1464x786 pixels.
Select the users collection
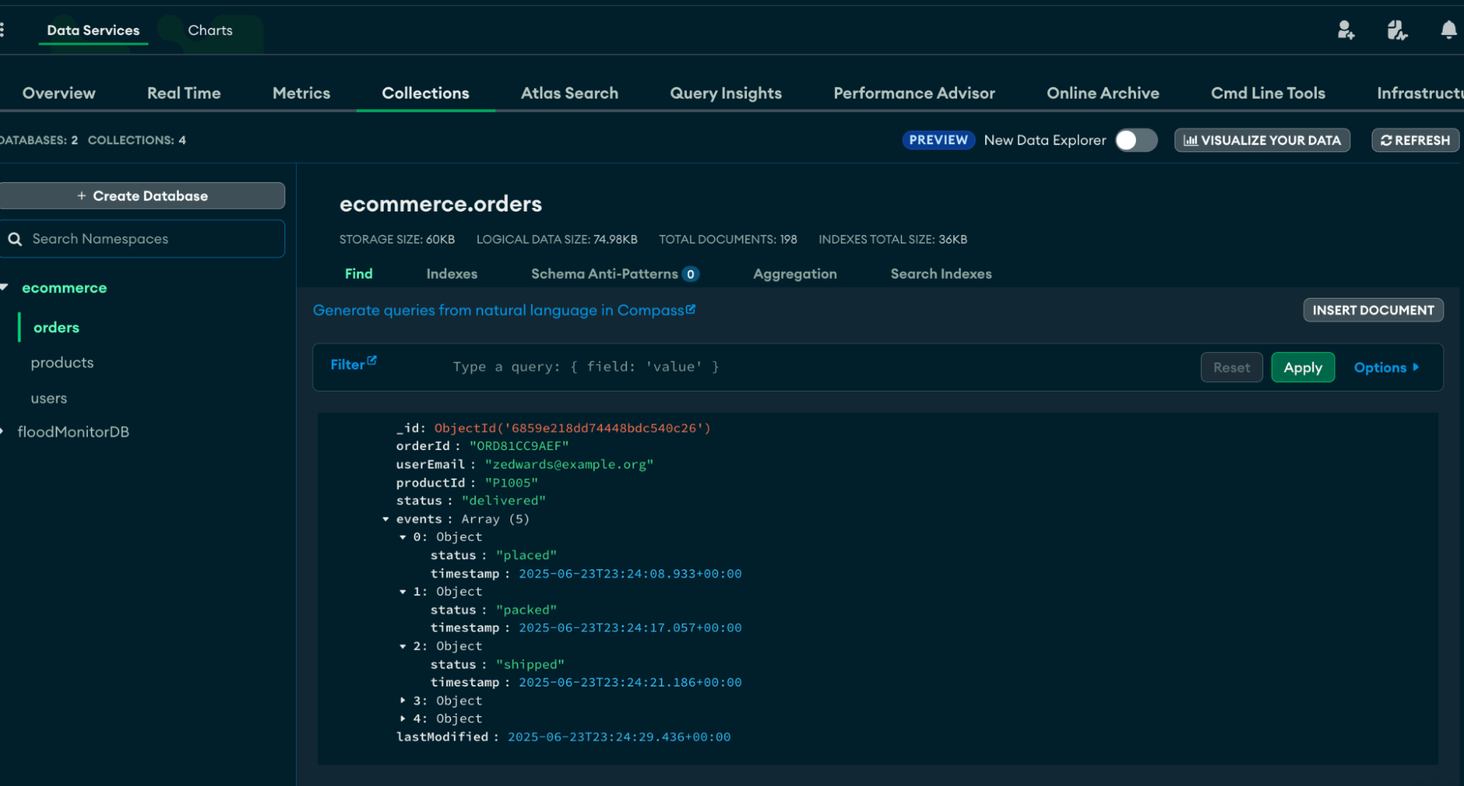click(x=49, y=399)
